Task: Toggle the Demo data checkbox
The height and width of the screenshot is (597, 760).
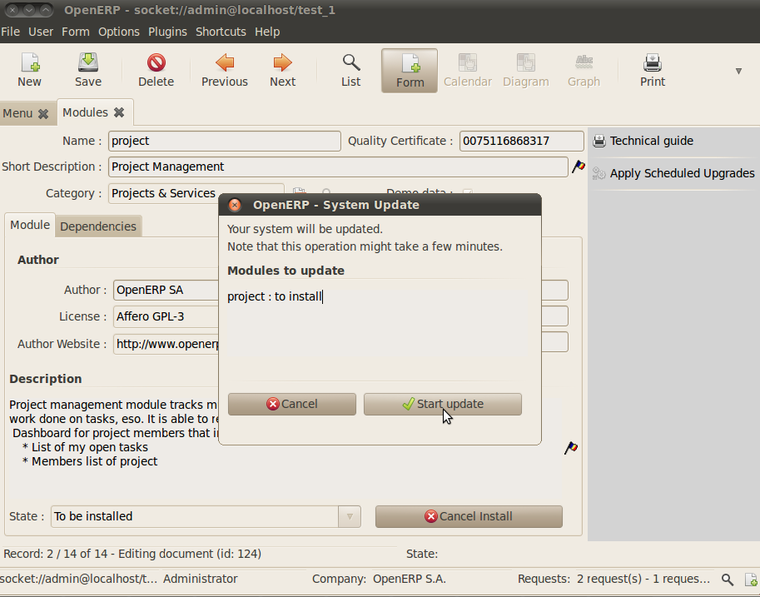Action: (x=466, y=192)
